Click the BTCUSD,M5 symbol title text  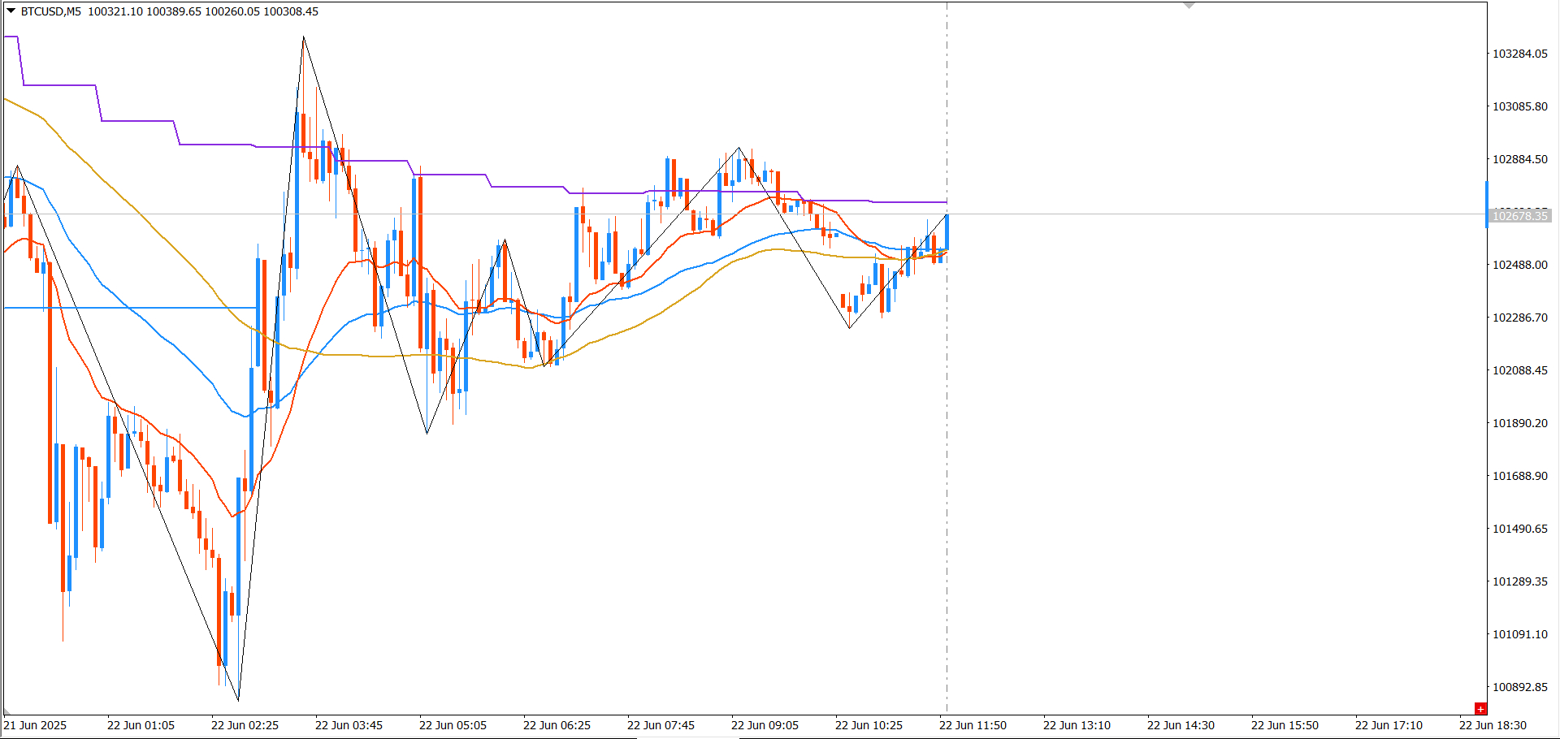[x=50, y=11]
